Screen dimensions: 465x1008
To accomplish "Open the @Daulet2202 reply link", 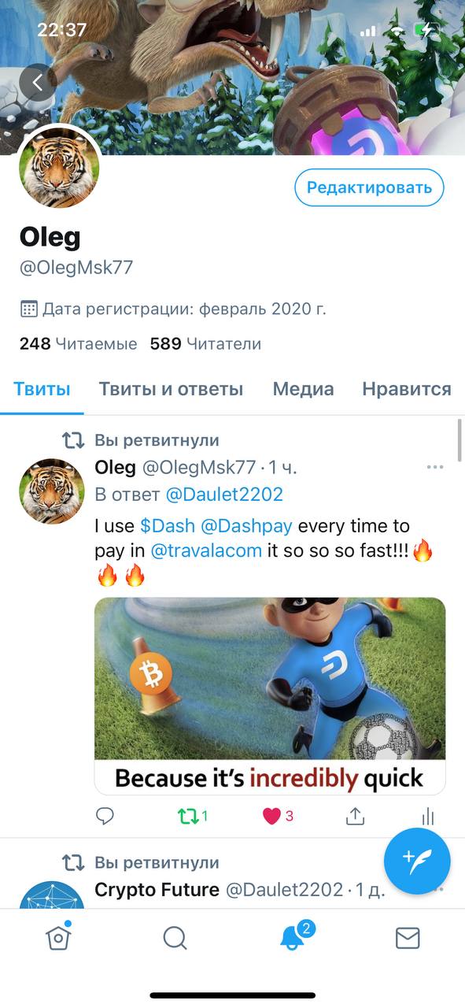I will point(224,495).
